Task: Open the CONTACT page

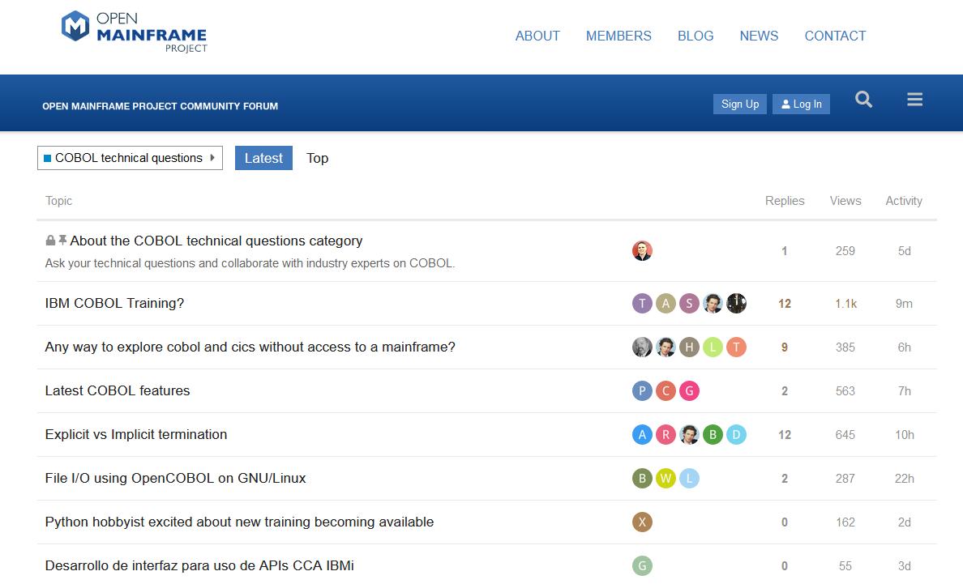Action: [x=835, y=36]
